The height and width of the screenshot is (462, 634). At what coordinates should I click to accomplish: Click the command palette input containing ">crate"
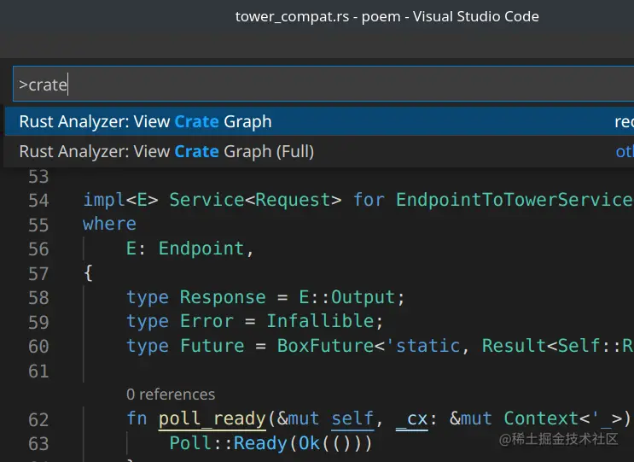316,85
